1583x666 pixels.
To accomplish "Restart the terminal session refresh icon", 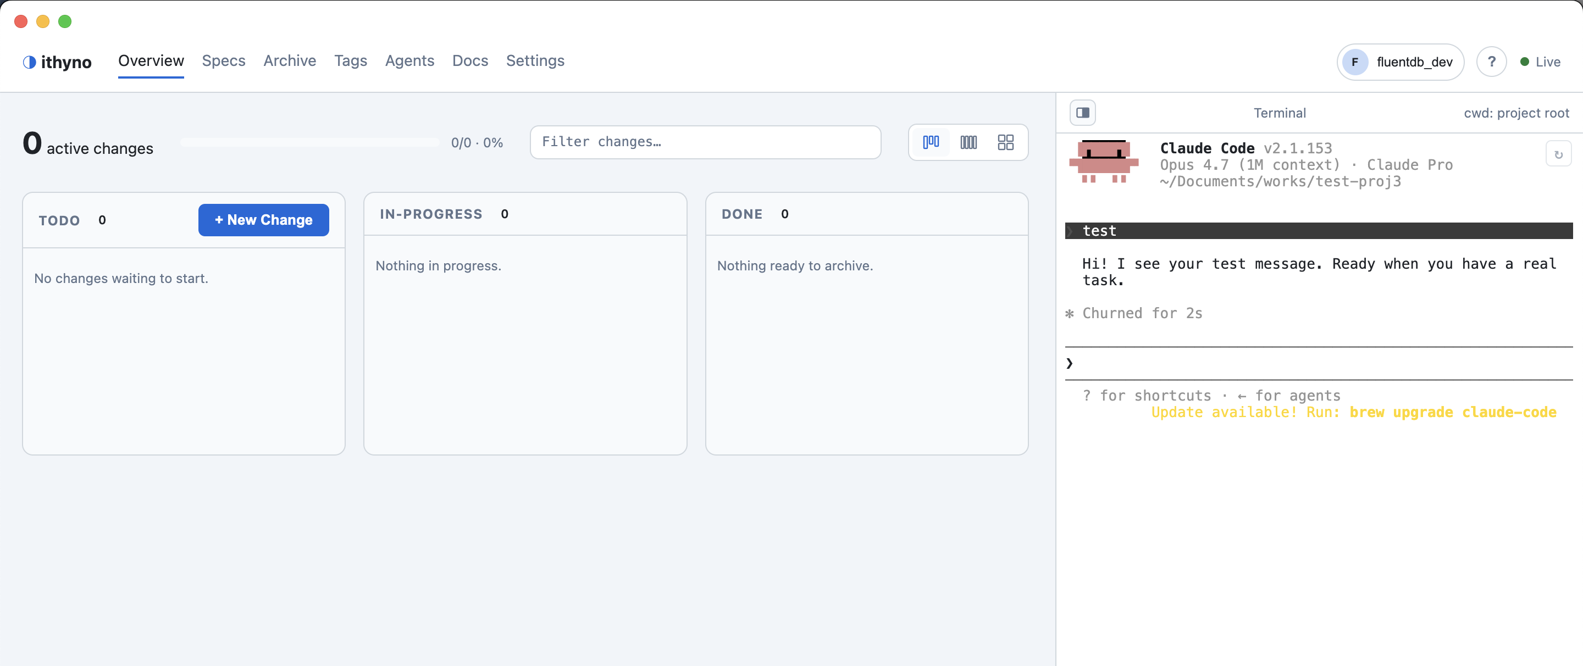I will [1558, 154].
